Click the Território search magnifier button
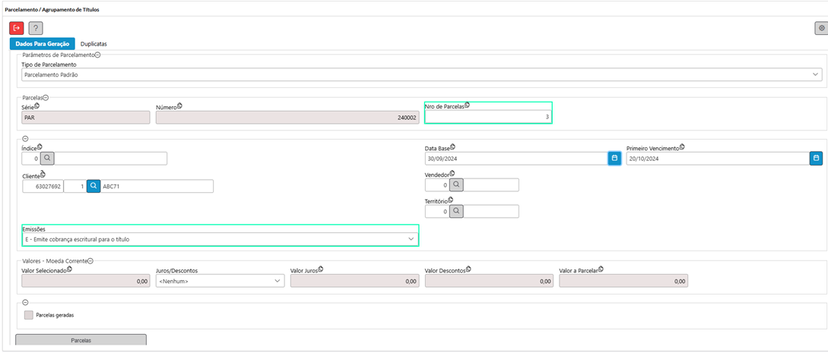 (457, 211)
